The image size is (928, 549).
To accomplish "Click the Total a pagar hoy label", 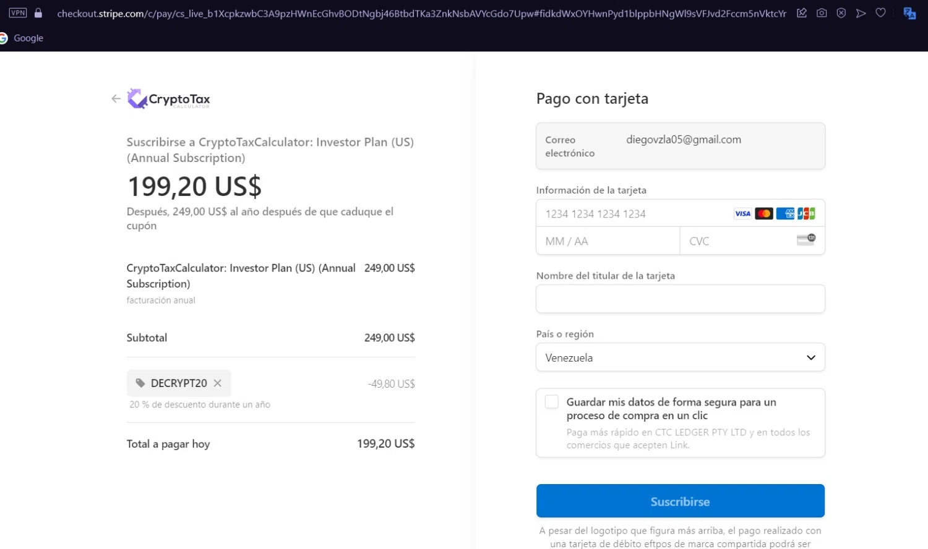I will tap(168, 444).
